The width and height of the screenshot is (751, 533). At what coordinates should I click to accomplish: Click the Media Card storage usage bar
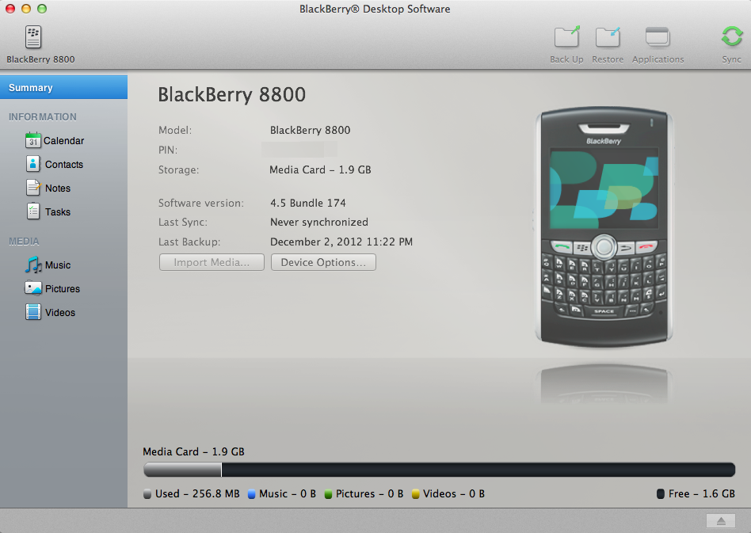439,470
